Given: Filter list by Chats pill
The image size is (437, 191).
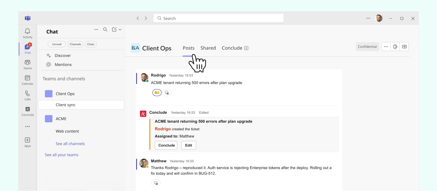Looking at the screenshot, I should click(91, 44).
